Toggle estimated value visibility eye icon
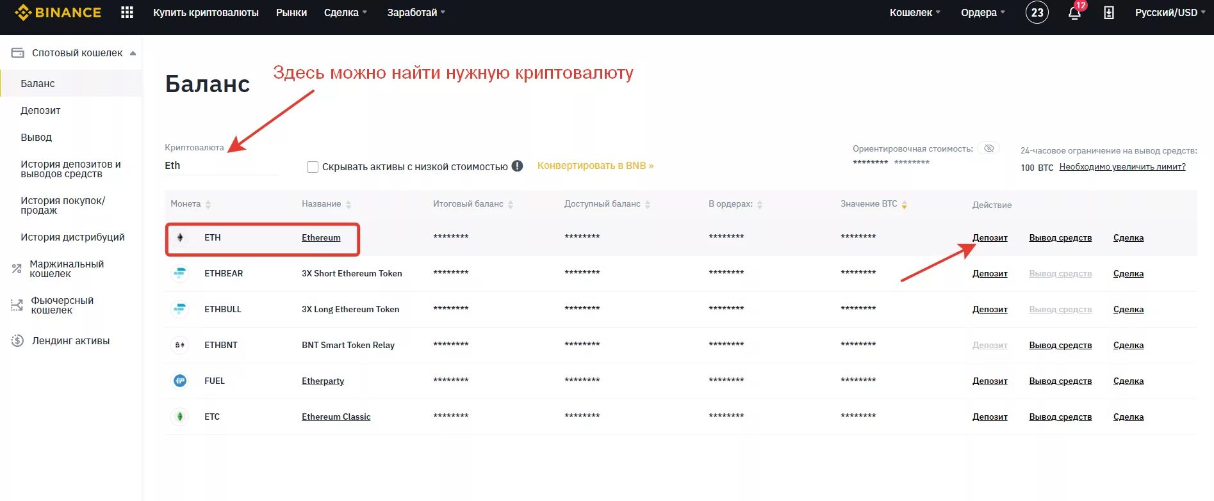 pos(989,148)
